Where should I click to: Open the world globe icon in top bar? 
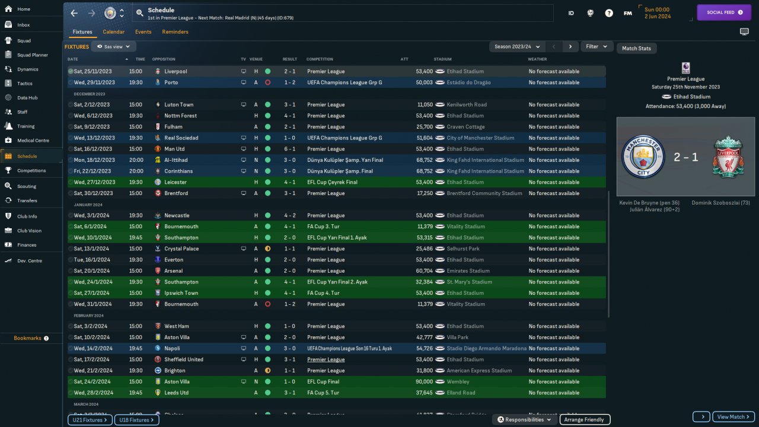click(591, 13)
